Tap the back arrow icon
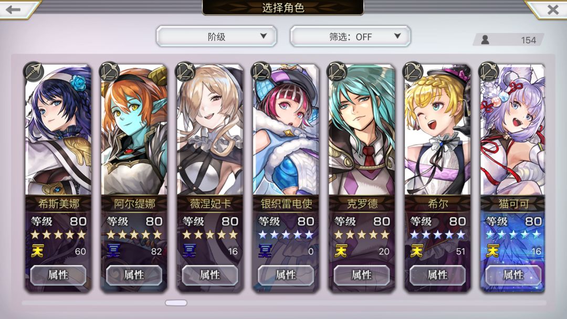567x319 pixels. pyautogui.click(x=13, y=9)
